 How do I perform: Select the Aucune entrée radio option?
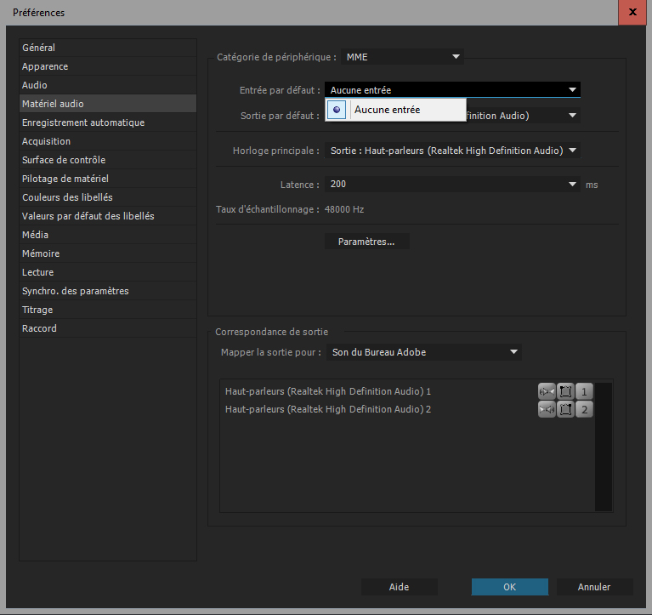click(x=337, y=110)
